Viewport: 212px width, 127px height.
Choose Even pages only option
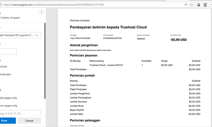pos(9,106)
